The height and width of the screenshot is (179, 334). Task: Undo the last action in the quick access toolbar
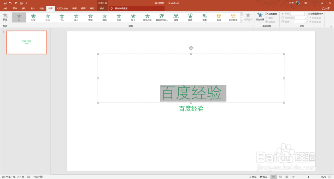[10, 3]
